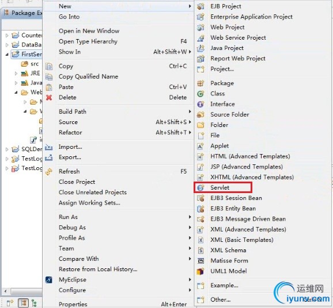Image resolution: width=333 pixels, height=308 pixels.
Task: Click the Web Service Project icon
Action: pos(200,38)
